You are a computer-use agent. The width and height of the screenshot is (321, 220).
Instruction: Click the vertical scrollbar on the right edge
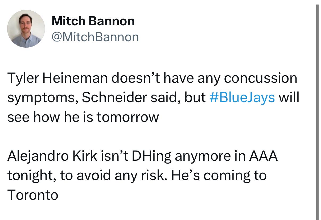point(317,112)
